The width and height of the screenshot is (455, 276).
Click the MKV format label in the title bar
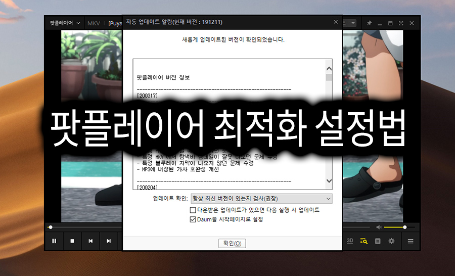point(94,23)
